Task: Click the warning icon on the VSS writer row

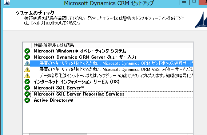Action: (x=27, y=69)
